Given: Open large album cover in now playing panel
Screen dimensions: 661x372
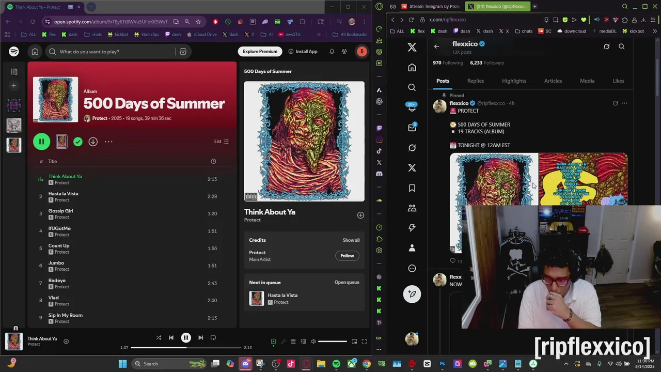Looking at the screenshot, I should click(304, 142).
